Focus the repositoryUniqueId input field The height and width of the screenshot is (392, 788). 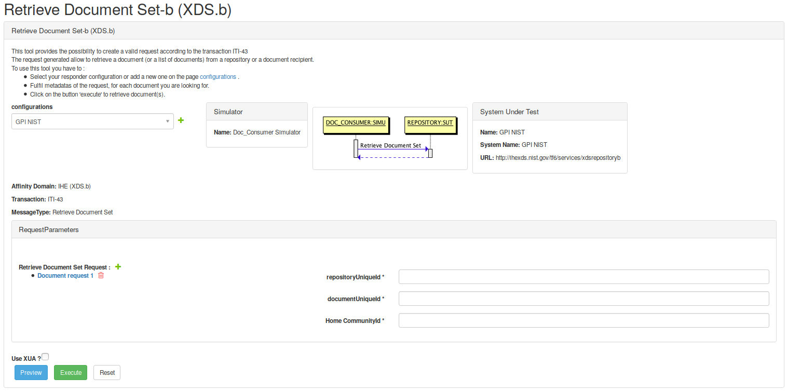point(583,277)
